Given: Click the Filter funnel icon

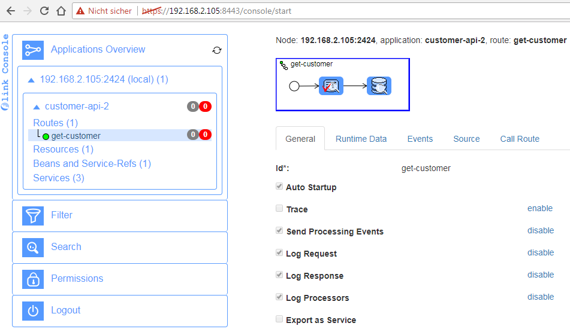Looking at the screenshot, I should (x=33, y=215).
